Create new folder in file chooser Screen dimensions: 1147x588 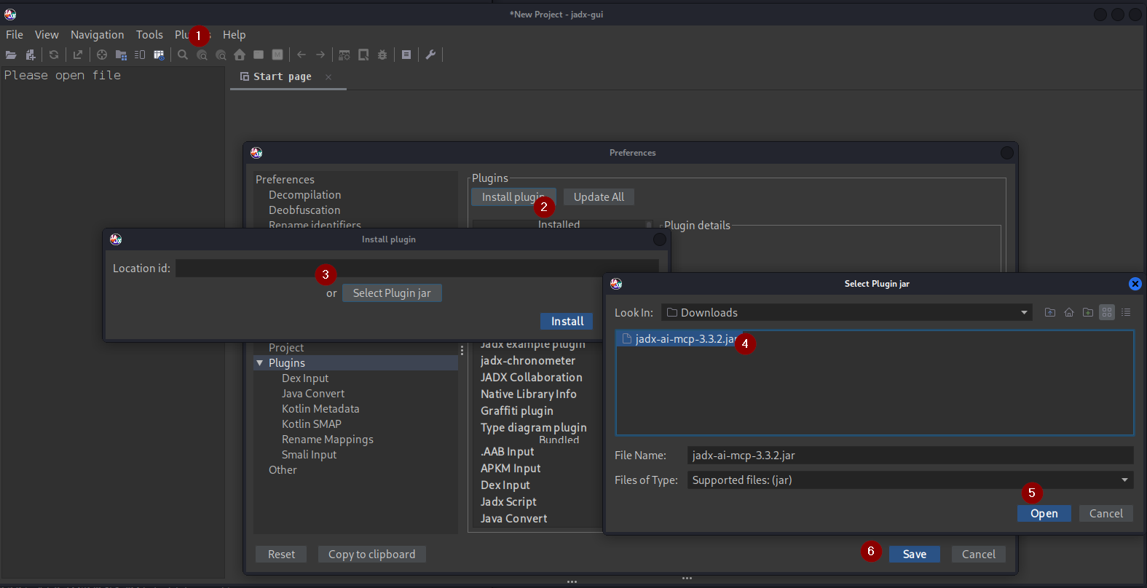pyautogui.click(x=1088, y=312)
